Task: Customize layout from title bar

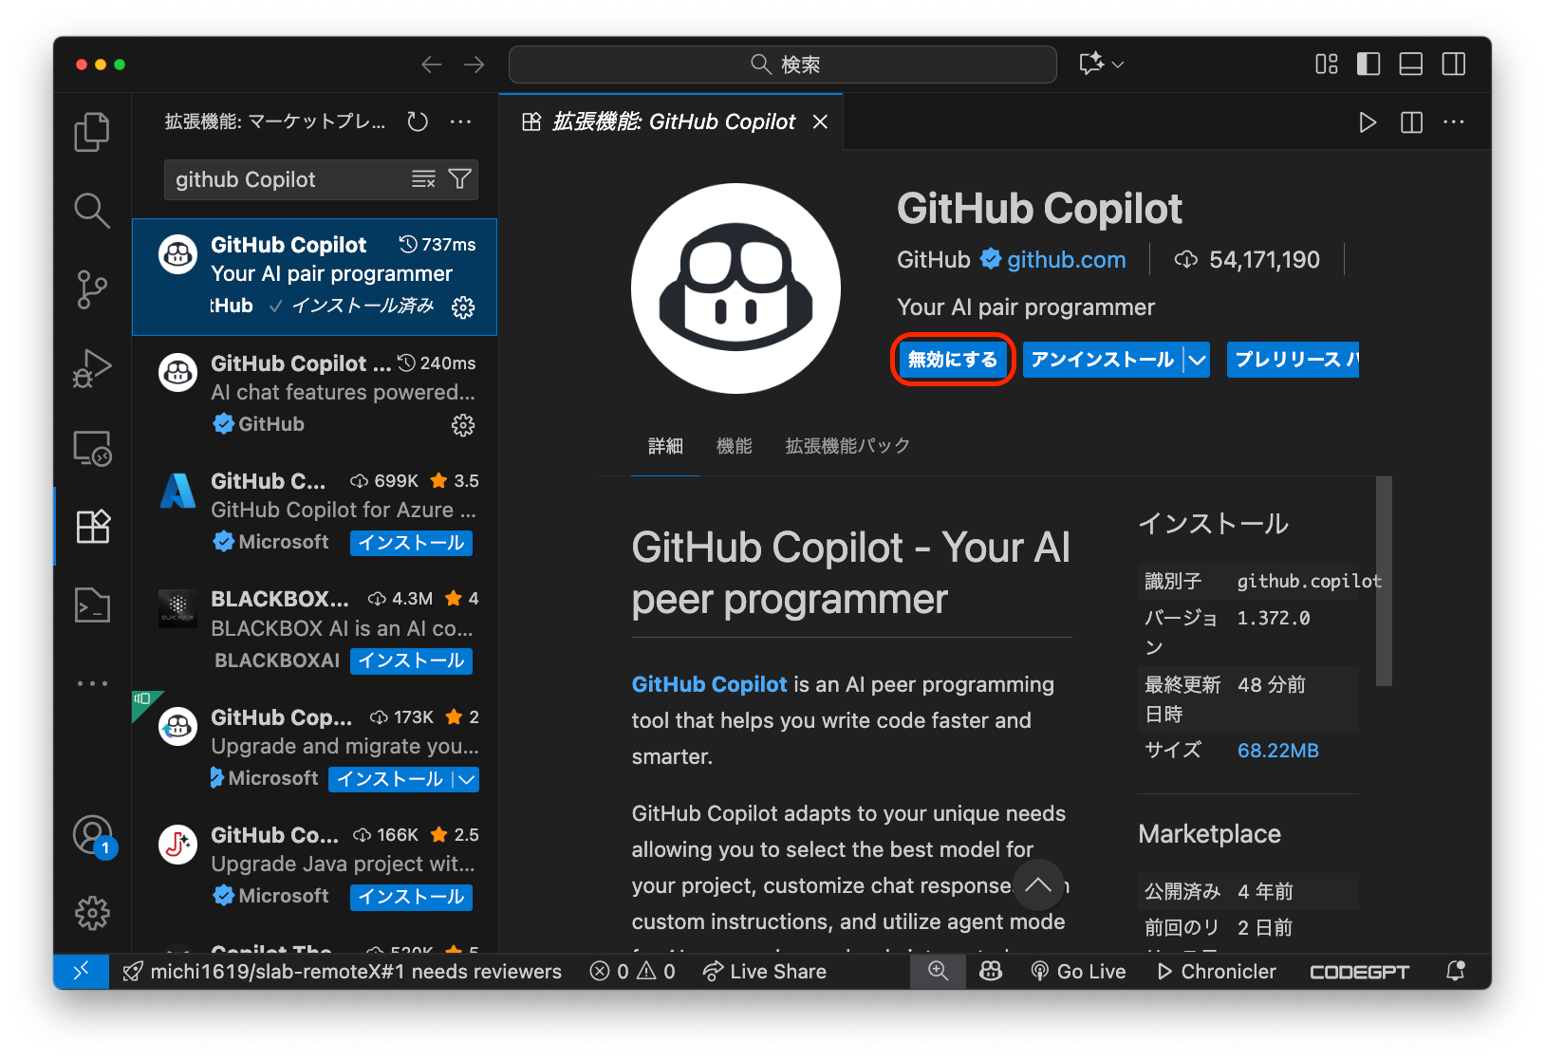Action: (1327, 65)
